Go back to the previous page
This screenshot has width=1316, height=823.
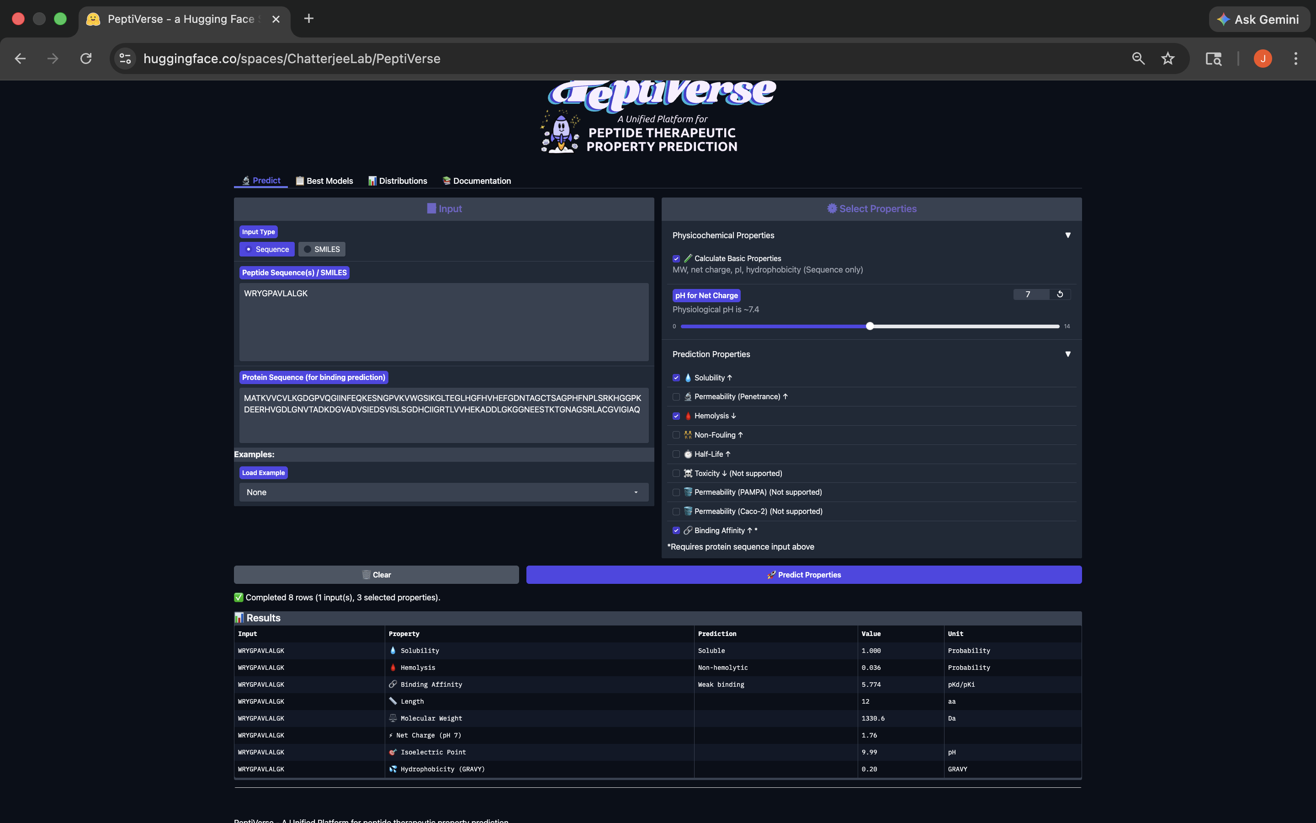pyautogui.click(x=20, y=59)
